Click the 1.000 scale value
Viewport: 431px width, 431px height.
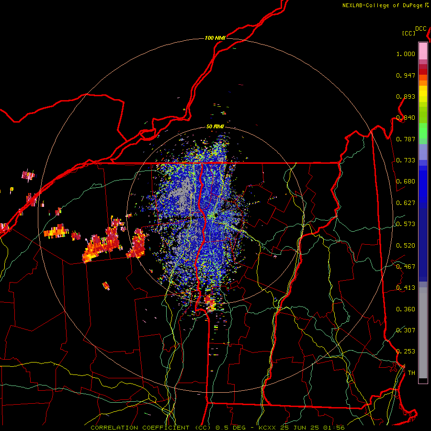point(406,54)
